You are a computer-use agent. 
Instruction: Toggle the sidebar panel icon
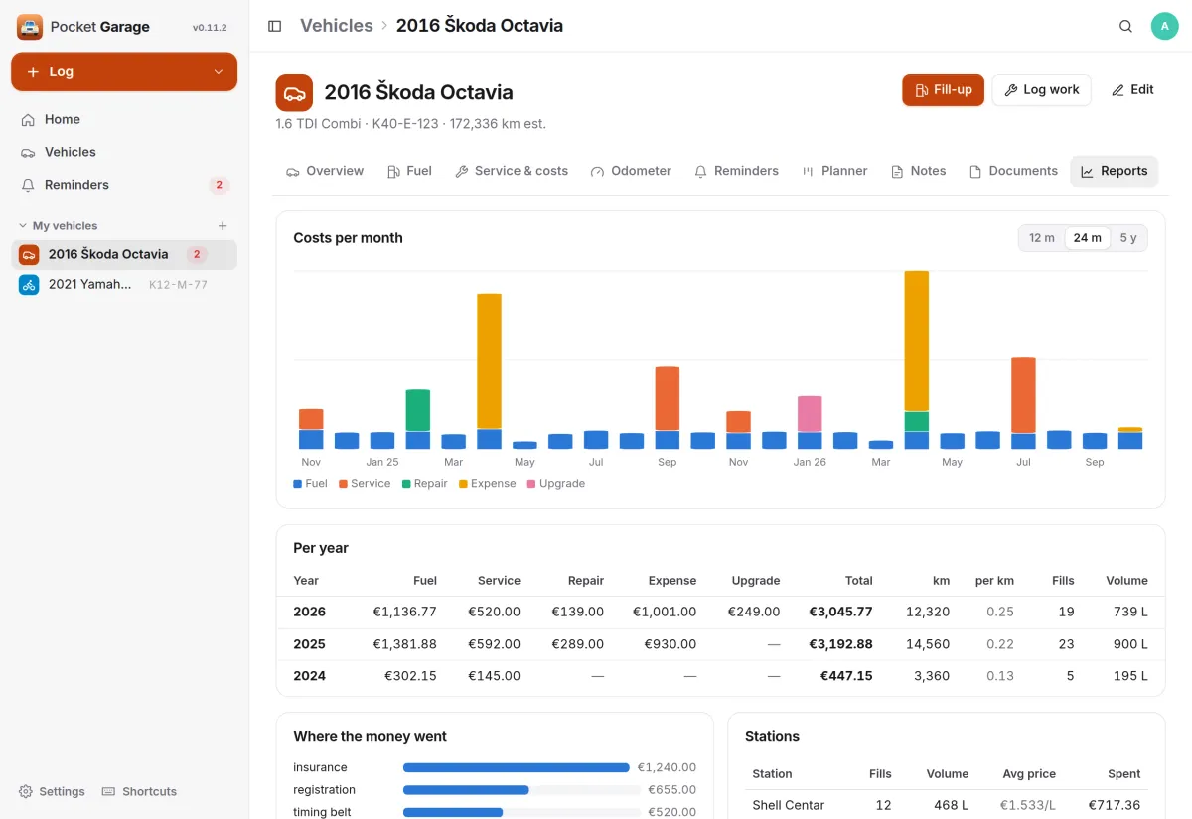[x=275, y=26]
